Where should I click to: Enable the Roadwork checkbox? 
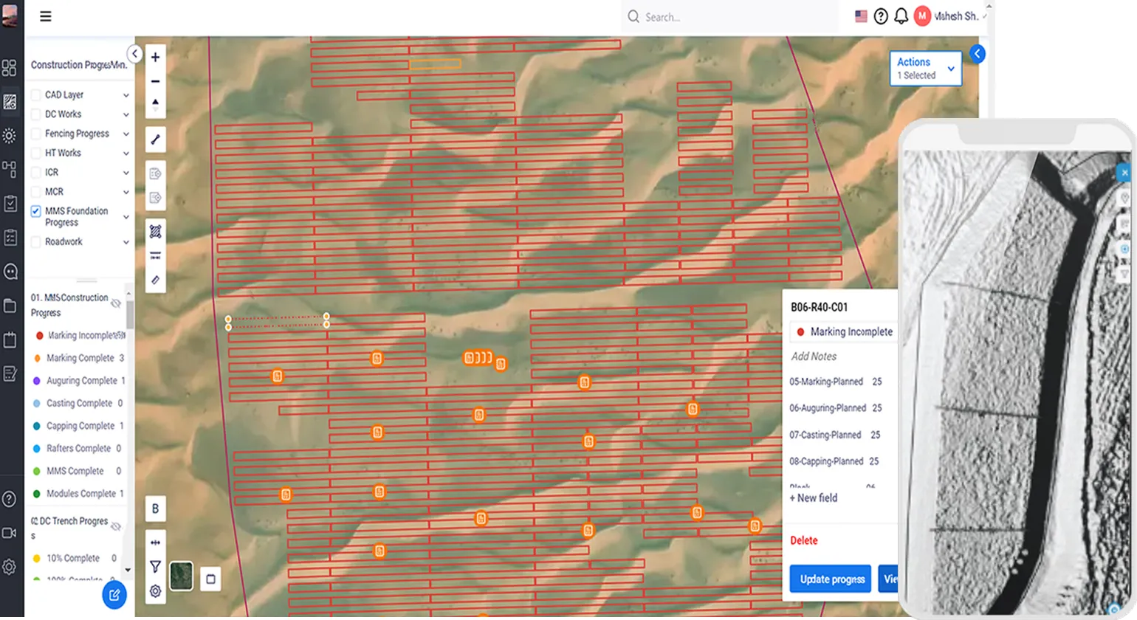pos(35,242)
